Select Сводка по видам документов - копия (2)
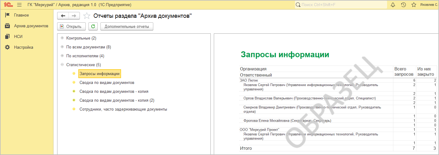The image size is (439, 155). pyautogui.click(x=117, y=100)
